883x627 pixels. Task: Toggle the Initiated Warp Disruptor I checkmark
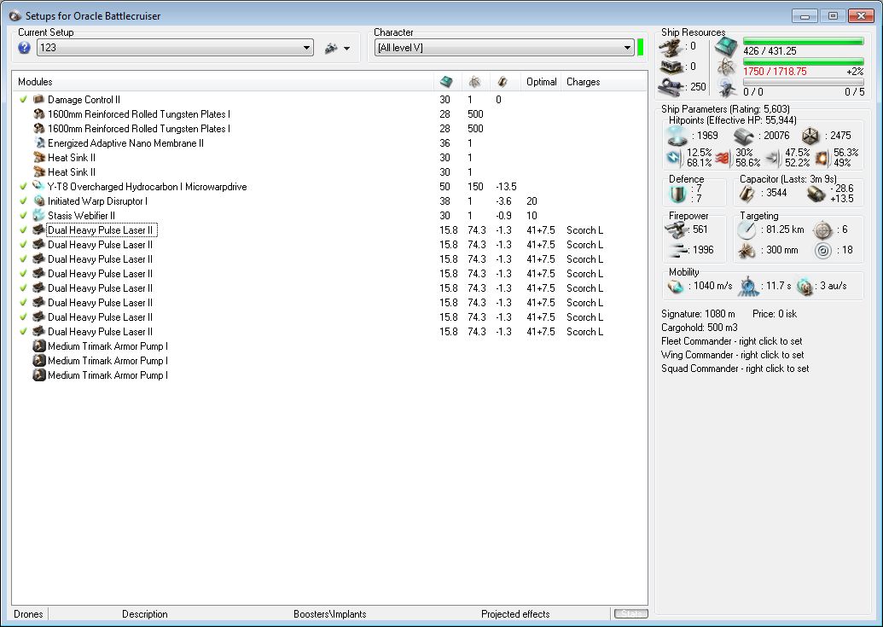[23, 201]
